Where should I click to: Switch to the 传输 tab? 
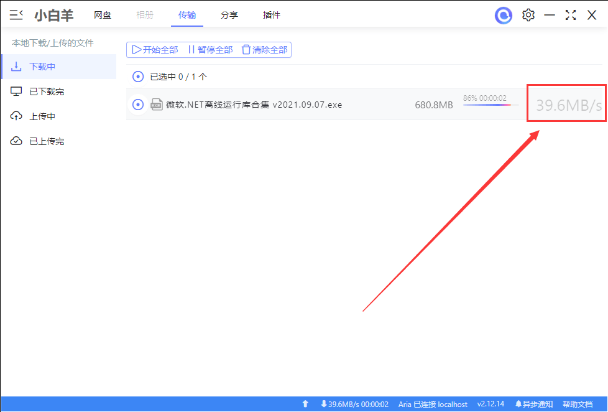(187, 15)
